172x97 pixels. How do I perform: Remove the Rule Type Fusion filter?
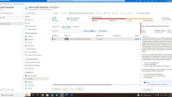[x=96, y=31]
